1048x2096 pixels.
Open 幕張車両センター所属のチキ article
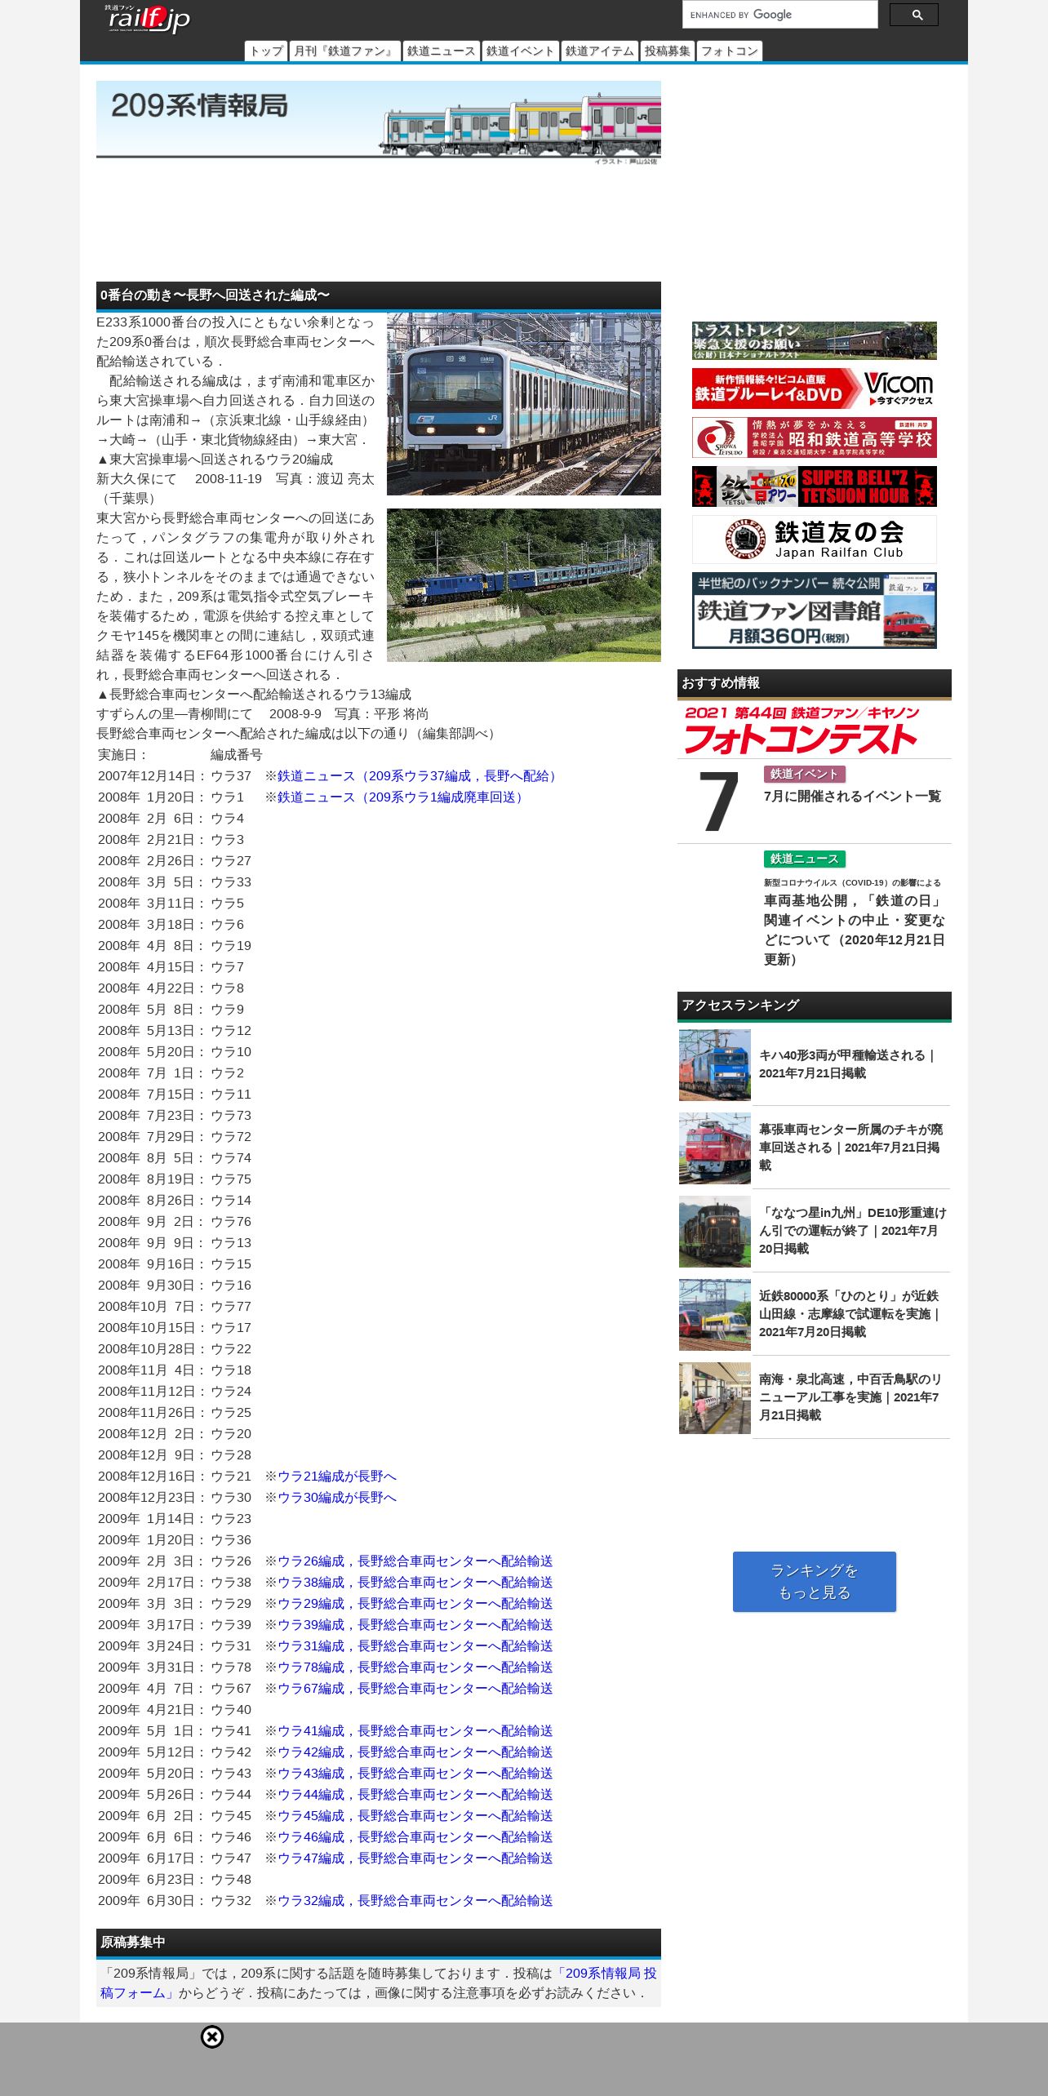point(851,1148)
